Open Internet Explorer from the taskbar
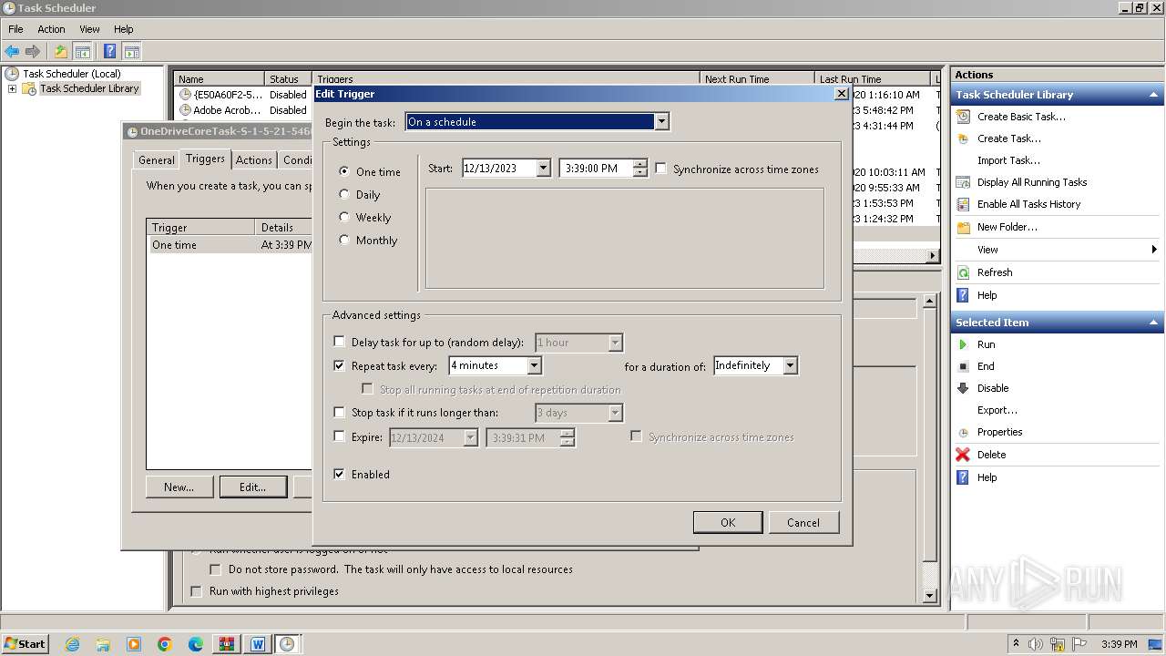The width and height of the screenshot is (1166, 656). pyautogui.click(x=72, y=644)
